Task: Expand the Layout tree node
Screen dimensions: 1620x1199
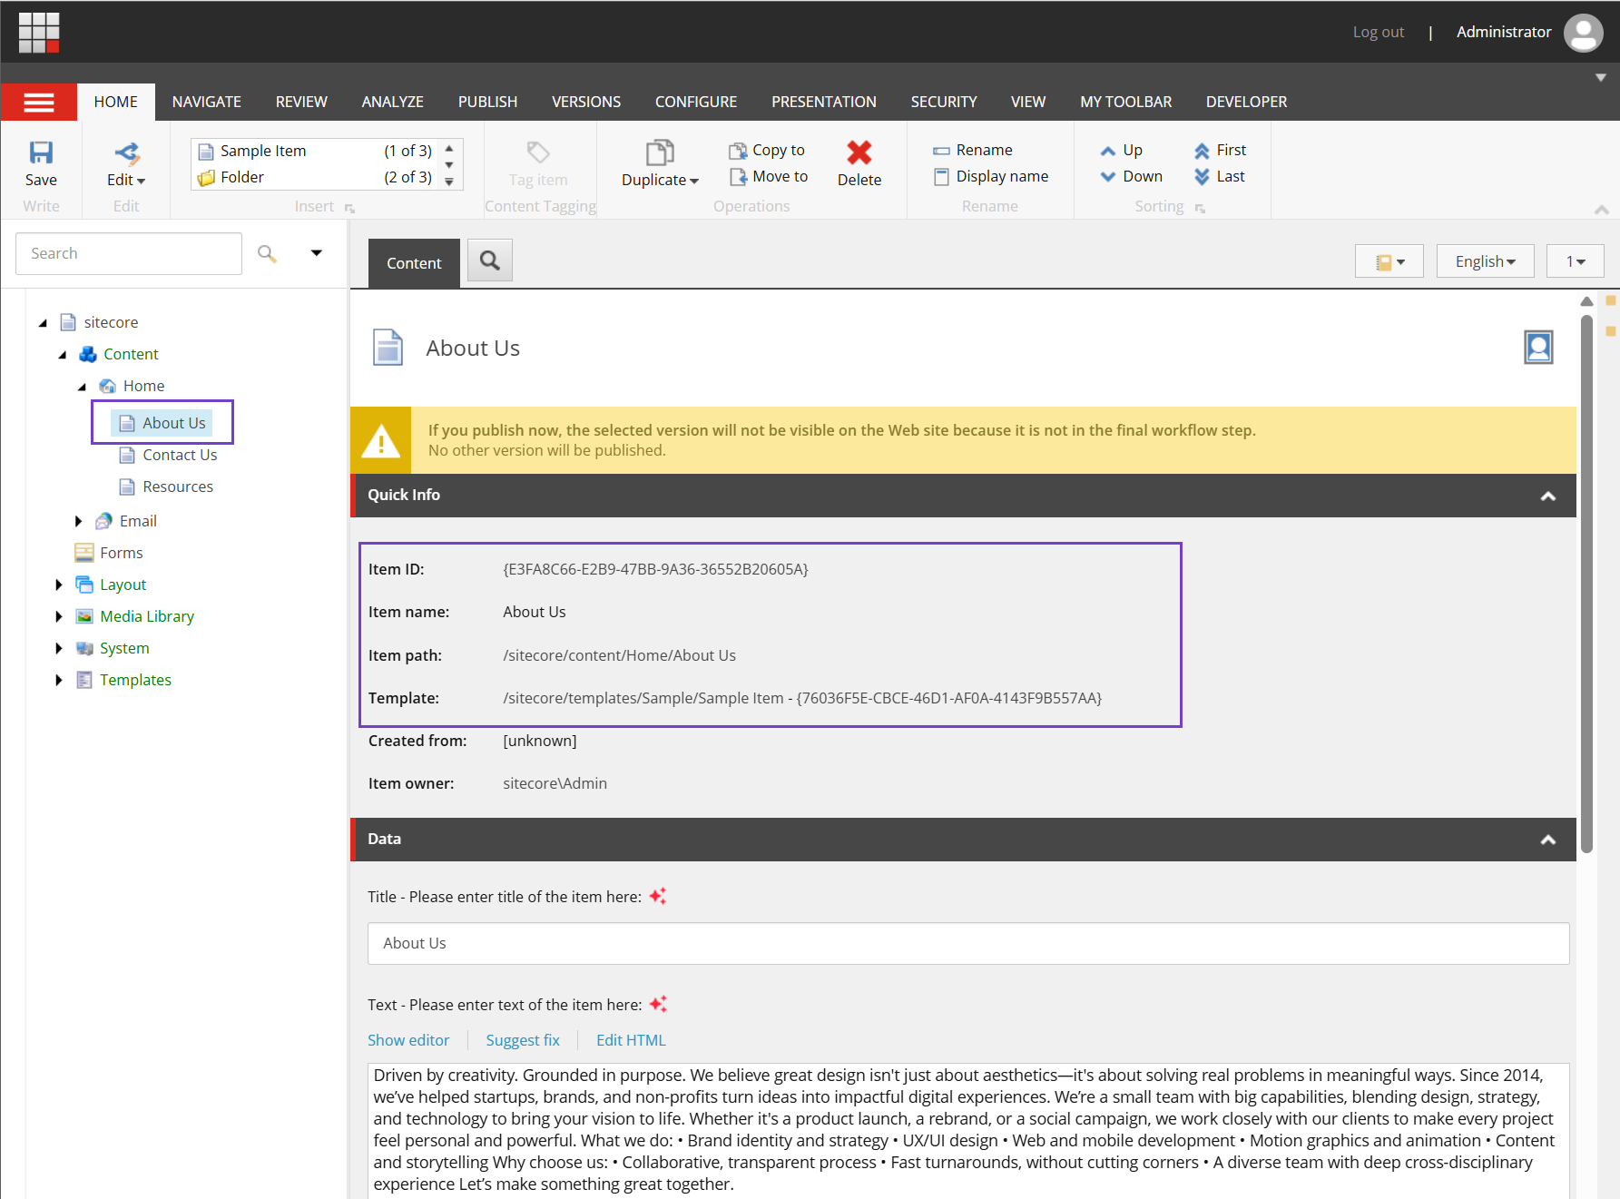Action: (x=59, y=585)
